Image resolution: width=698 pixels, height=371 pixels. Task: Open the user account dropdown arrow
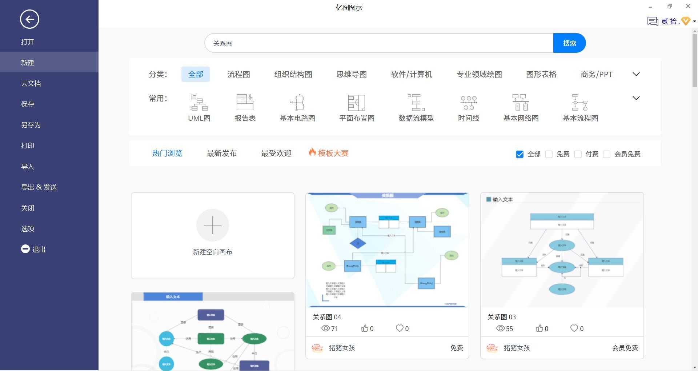(x=694, y=21)
